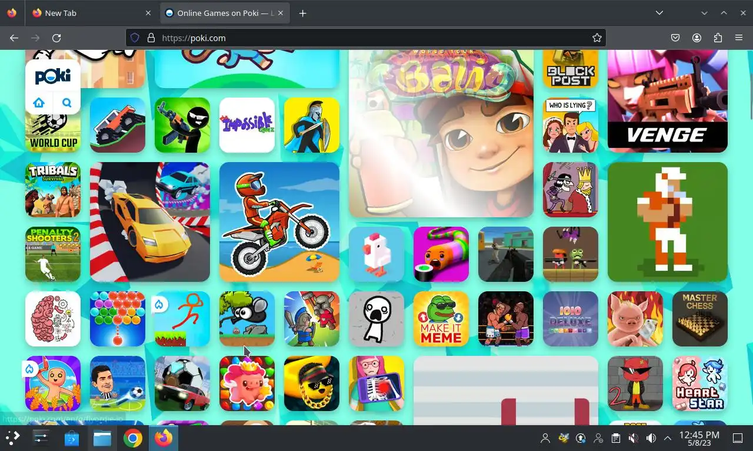The width and height of the screenshot is (753, 451).
Task: Click the Poki logo
Action: click(53, 76)
